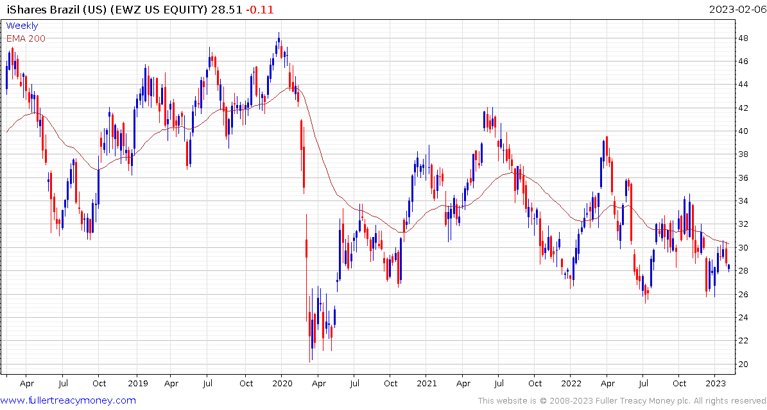Select the 2020 label on time axis
The image size is (767, 410).
tap(281, 384)
